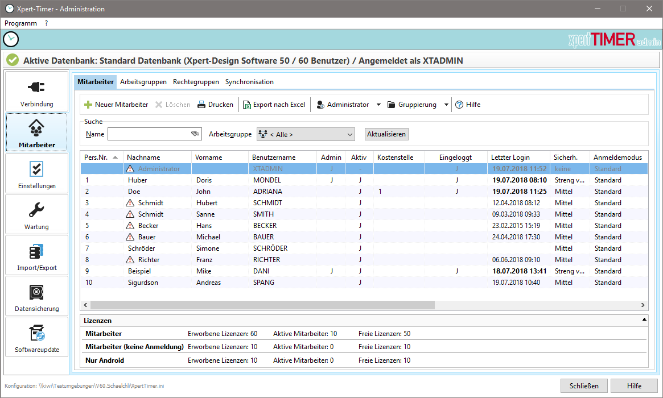Click Neuer Mitarbeiter plus icon
663x398 pixels.
(88, 105)
